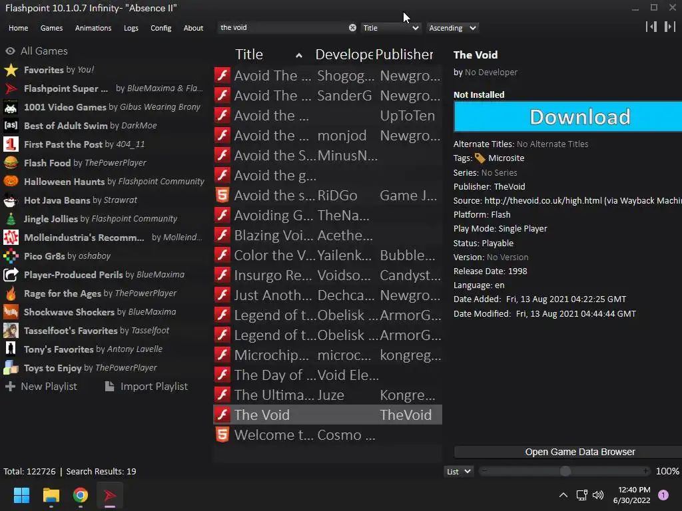Open the Home tab

(x=18, y=28)
